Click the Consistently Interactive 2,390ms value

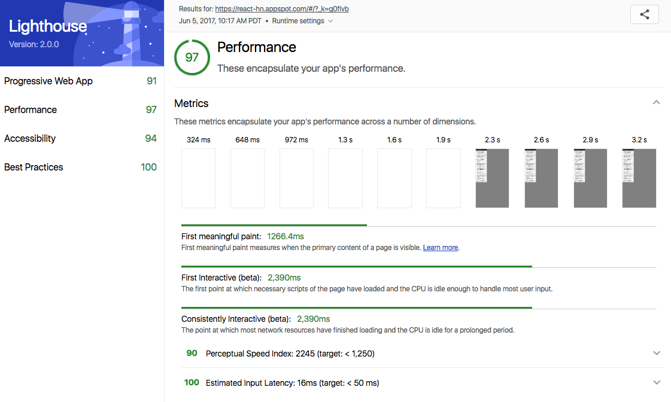pyautogui.click(x=313, y=319)
